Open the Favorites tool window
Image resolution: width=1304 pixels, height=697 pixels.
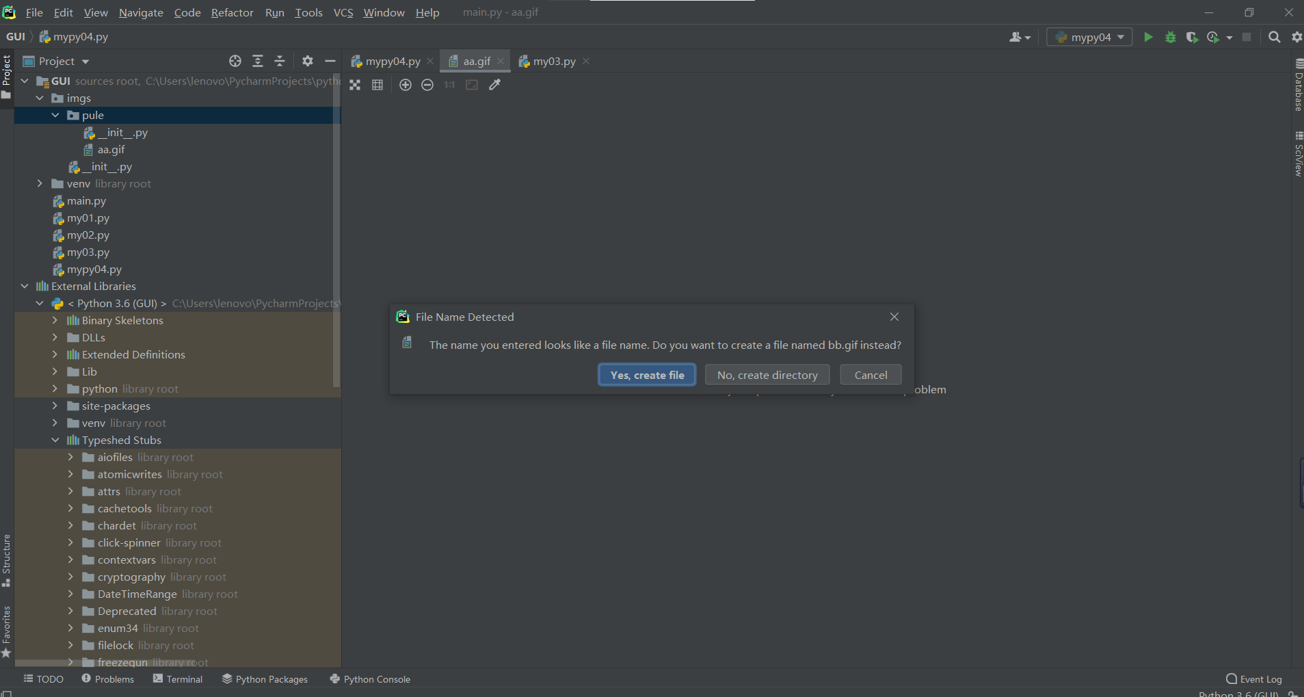6,632
